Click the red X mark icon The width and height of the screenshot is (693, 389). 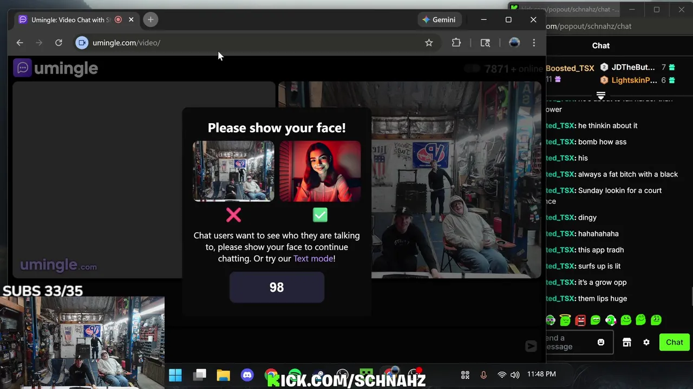(x=233, y=215)
